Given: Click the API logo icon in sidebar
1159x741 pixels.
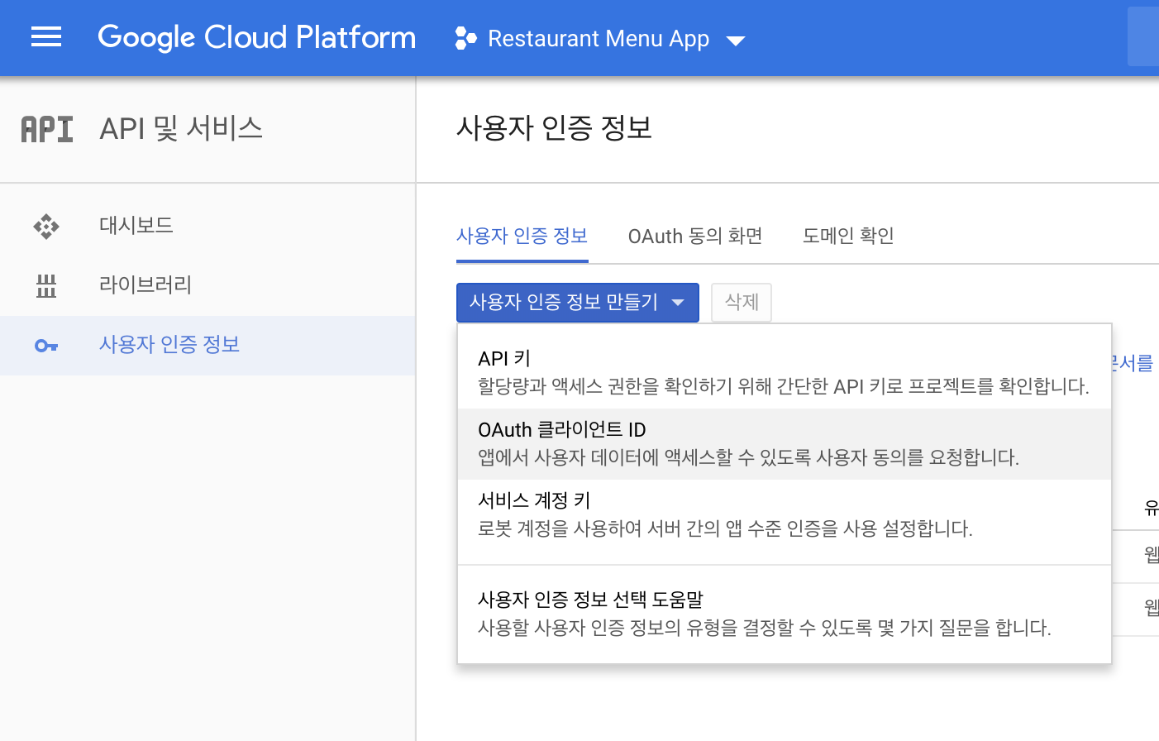Looking at the screenshot, I should point(47,129).
